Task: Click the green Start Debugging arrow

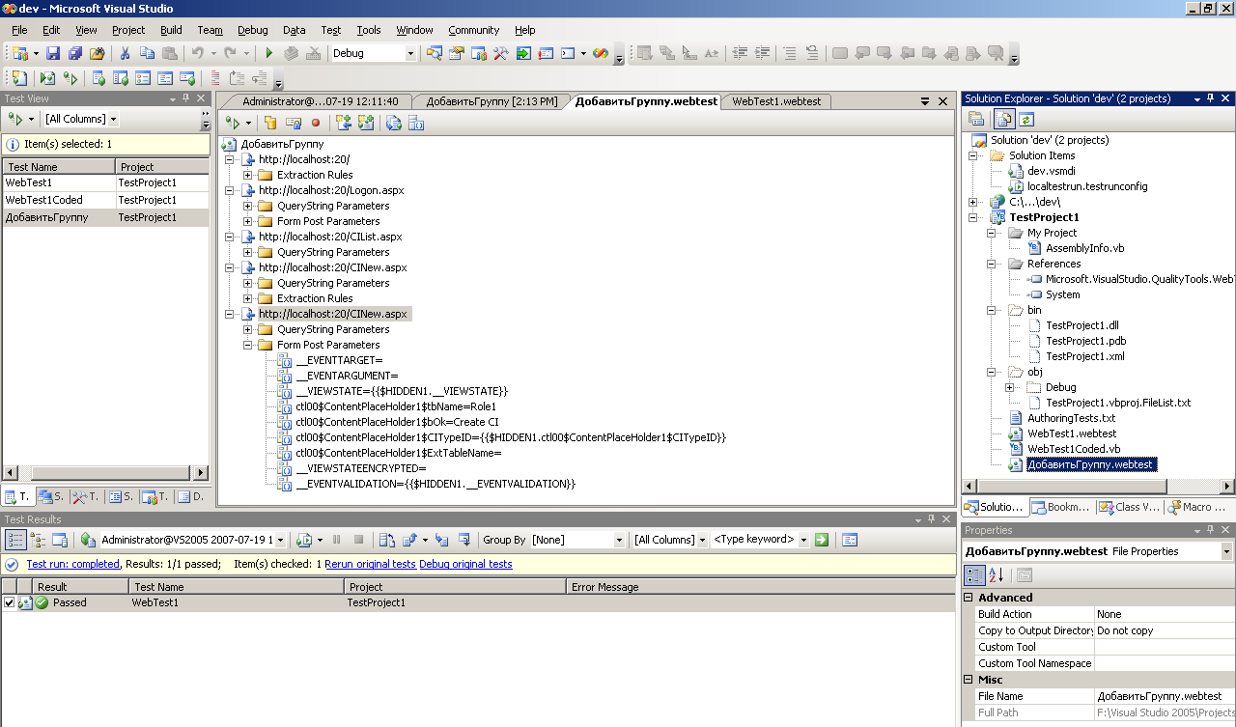Action: (x=269, y=54)
